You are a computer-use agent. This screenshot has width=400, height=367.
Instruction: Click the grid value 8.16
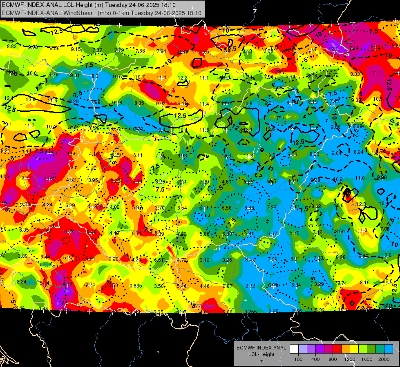(x=365, y=283)
